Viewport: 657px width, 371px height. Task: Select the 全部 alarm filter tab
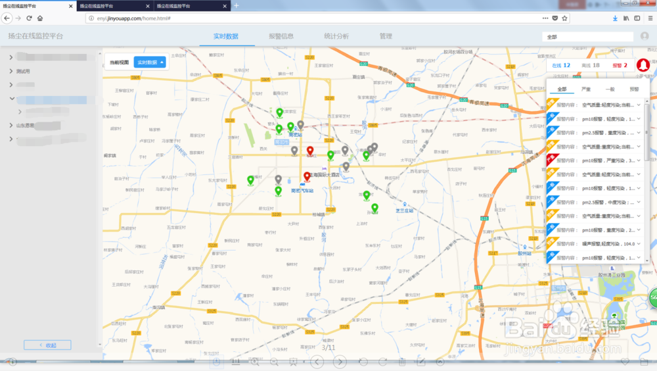(562, 89)
